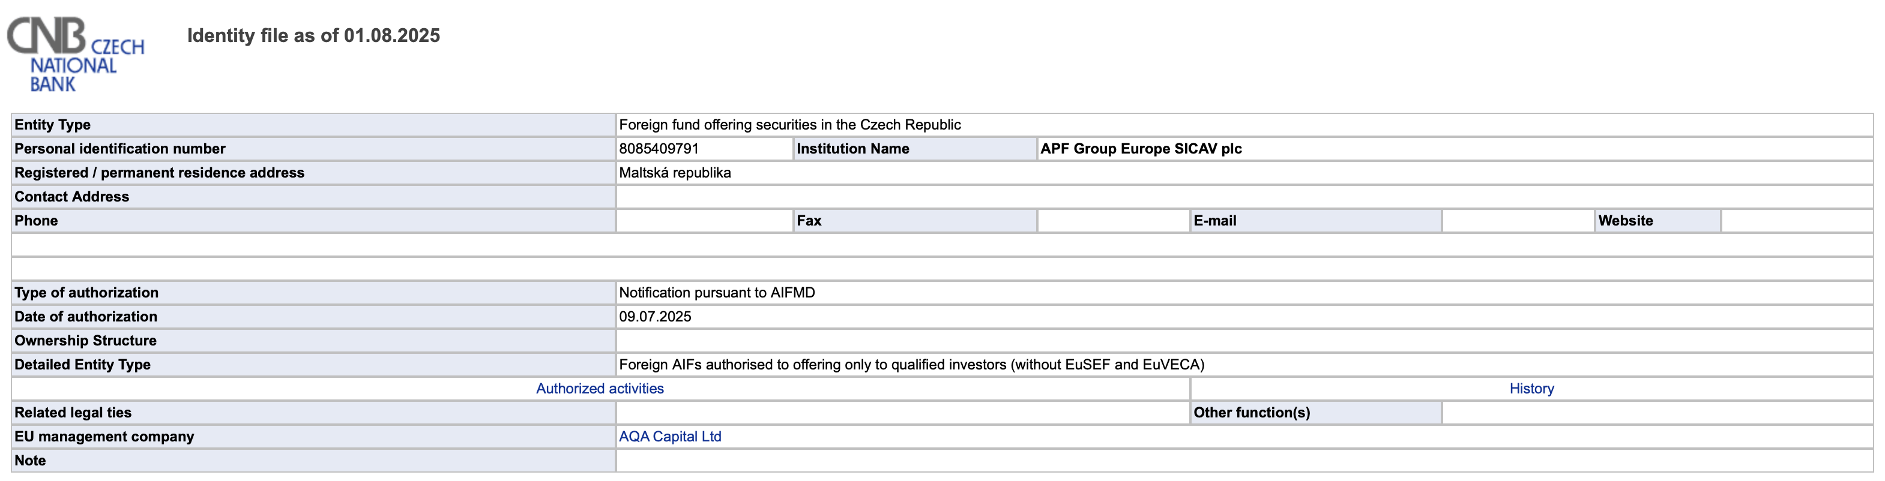The height and width of the screenshot is (481, 1885).
Task: Click the identification number 8085409791
Action: click(659, 149)
